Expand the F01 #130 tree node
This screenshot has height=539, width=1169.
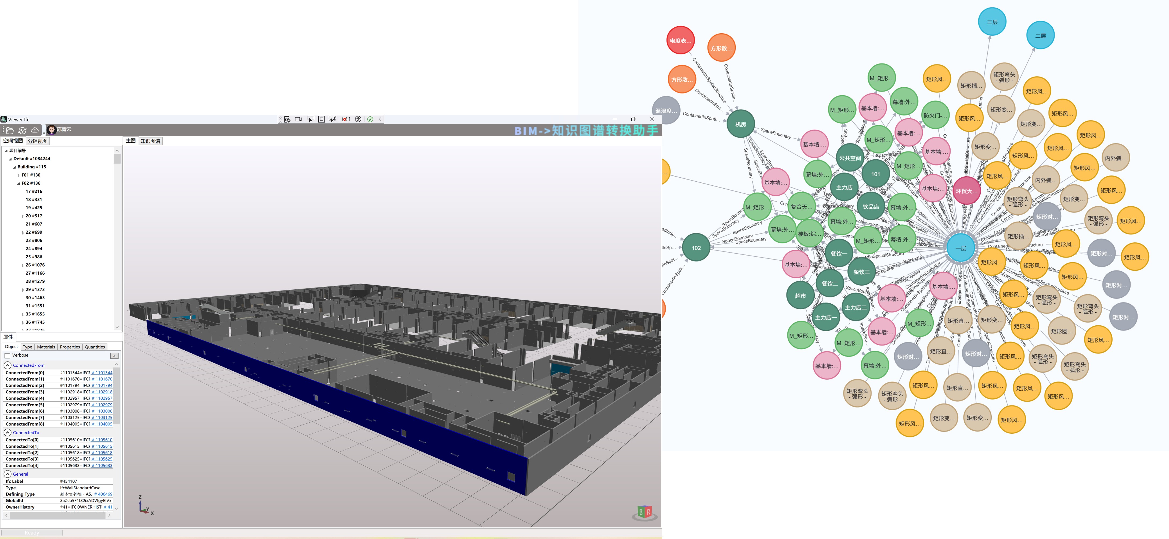pyautogui.click(x=19, y=175)
